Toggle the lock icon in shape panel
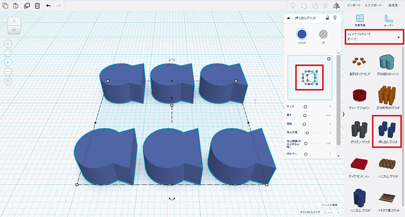 click(x=327, y=18)
